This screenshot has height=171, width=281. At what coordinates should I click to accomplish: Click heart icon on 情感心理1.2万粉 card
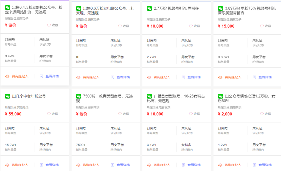pyautogui.click(x=262, y=114)
